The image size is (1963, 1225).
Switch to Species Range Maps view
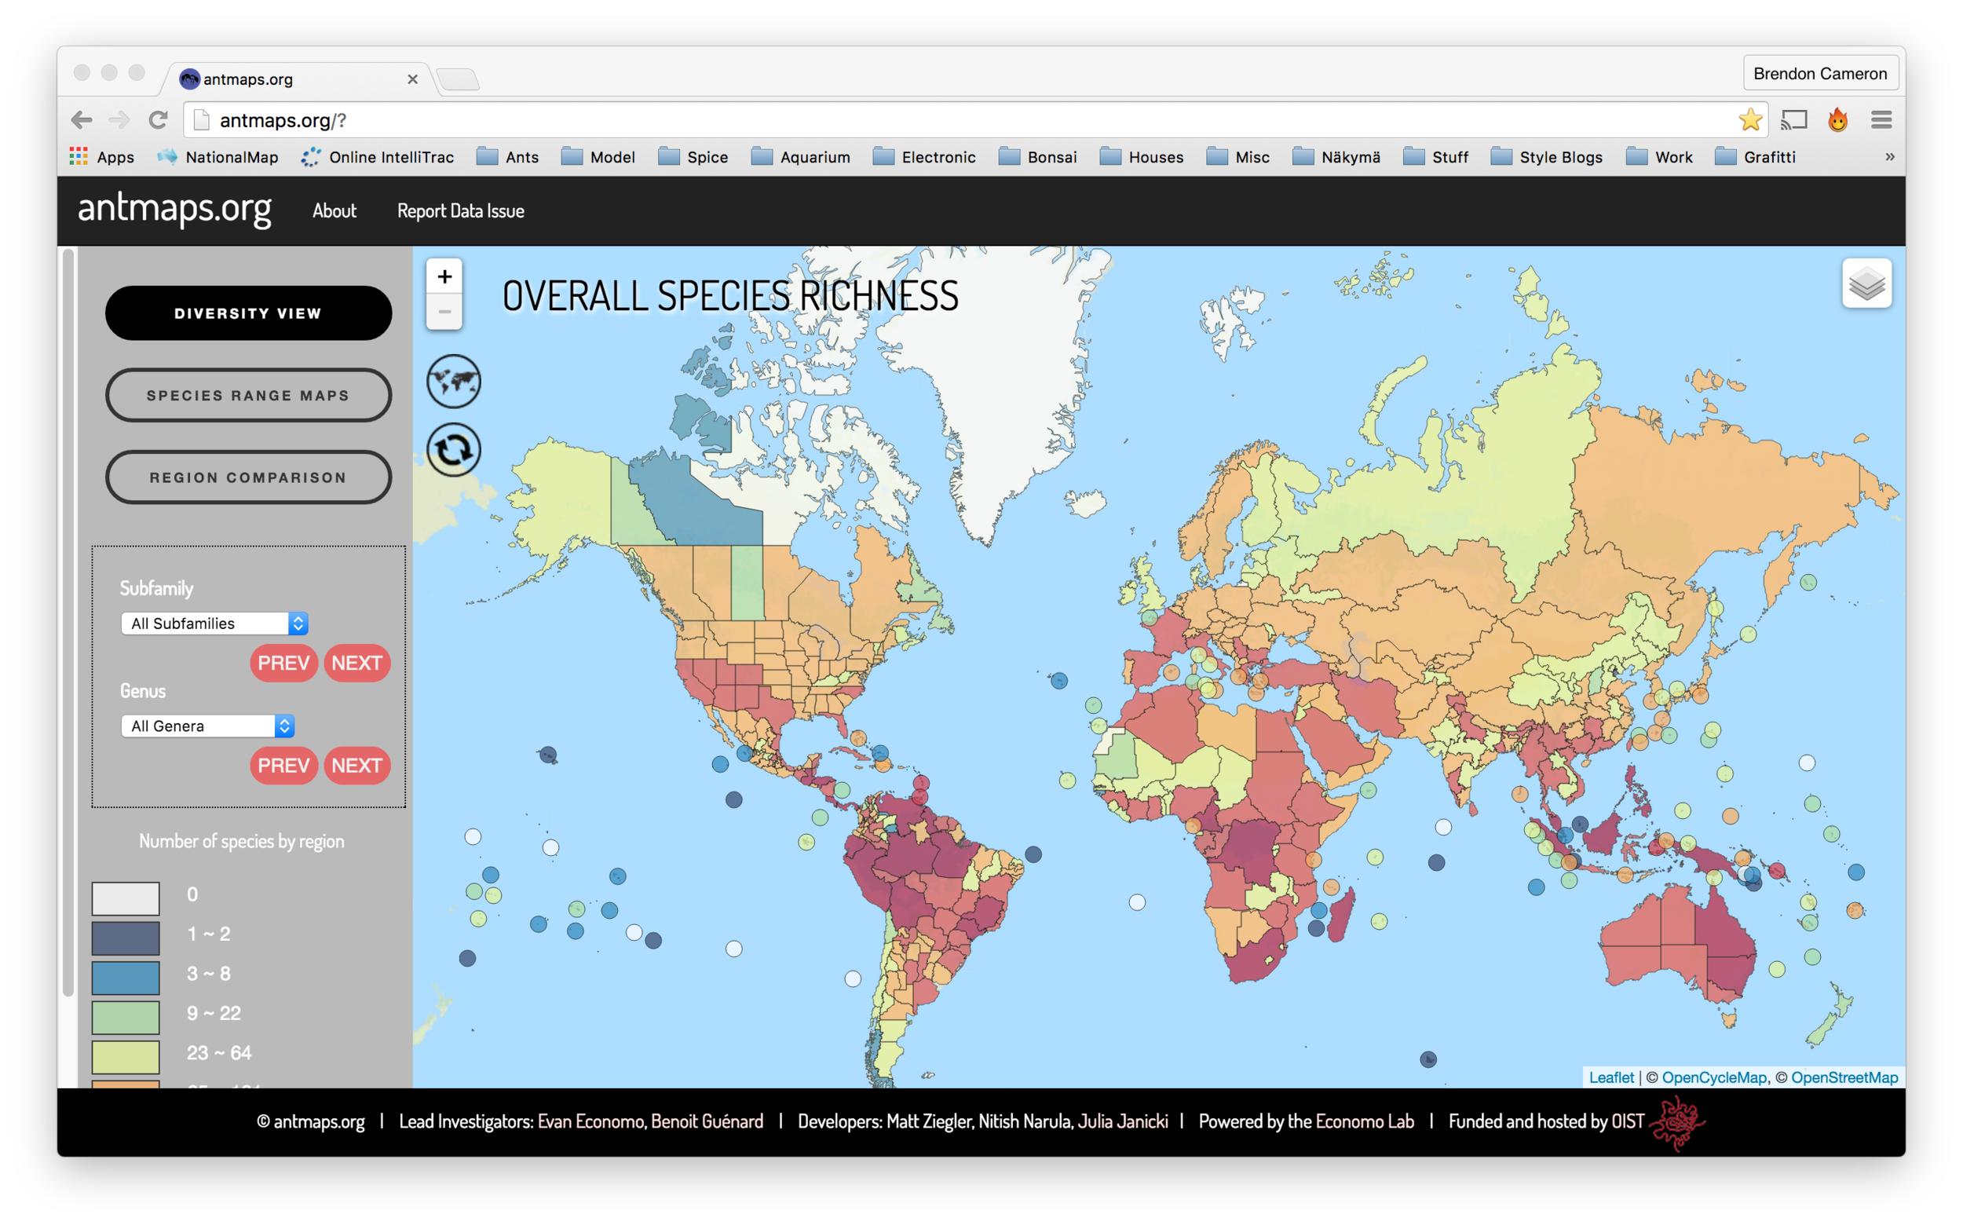tap(248, 395)
